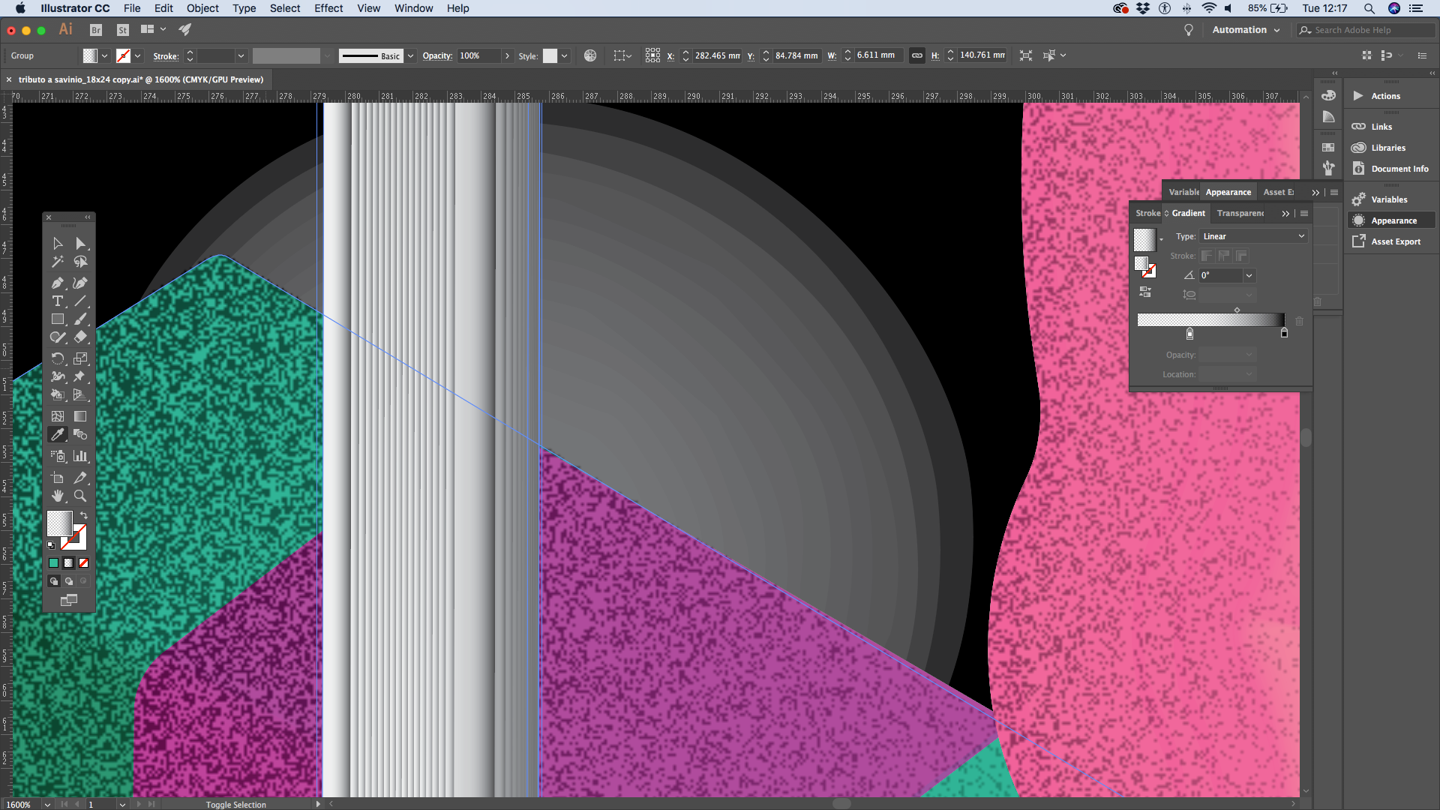The width and height of the screenshot is (1440, 810).
Task: Set fill to None in toolbox
Action: pyautogui.click(x=83, y=562)
